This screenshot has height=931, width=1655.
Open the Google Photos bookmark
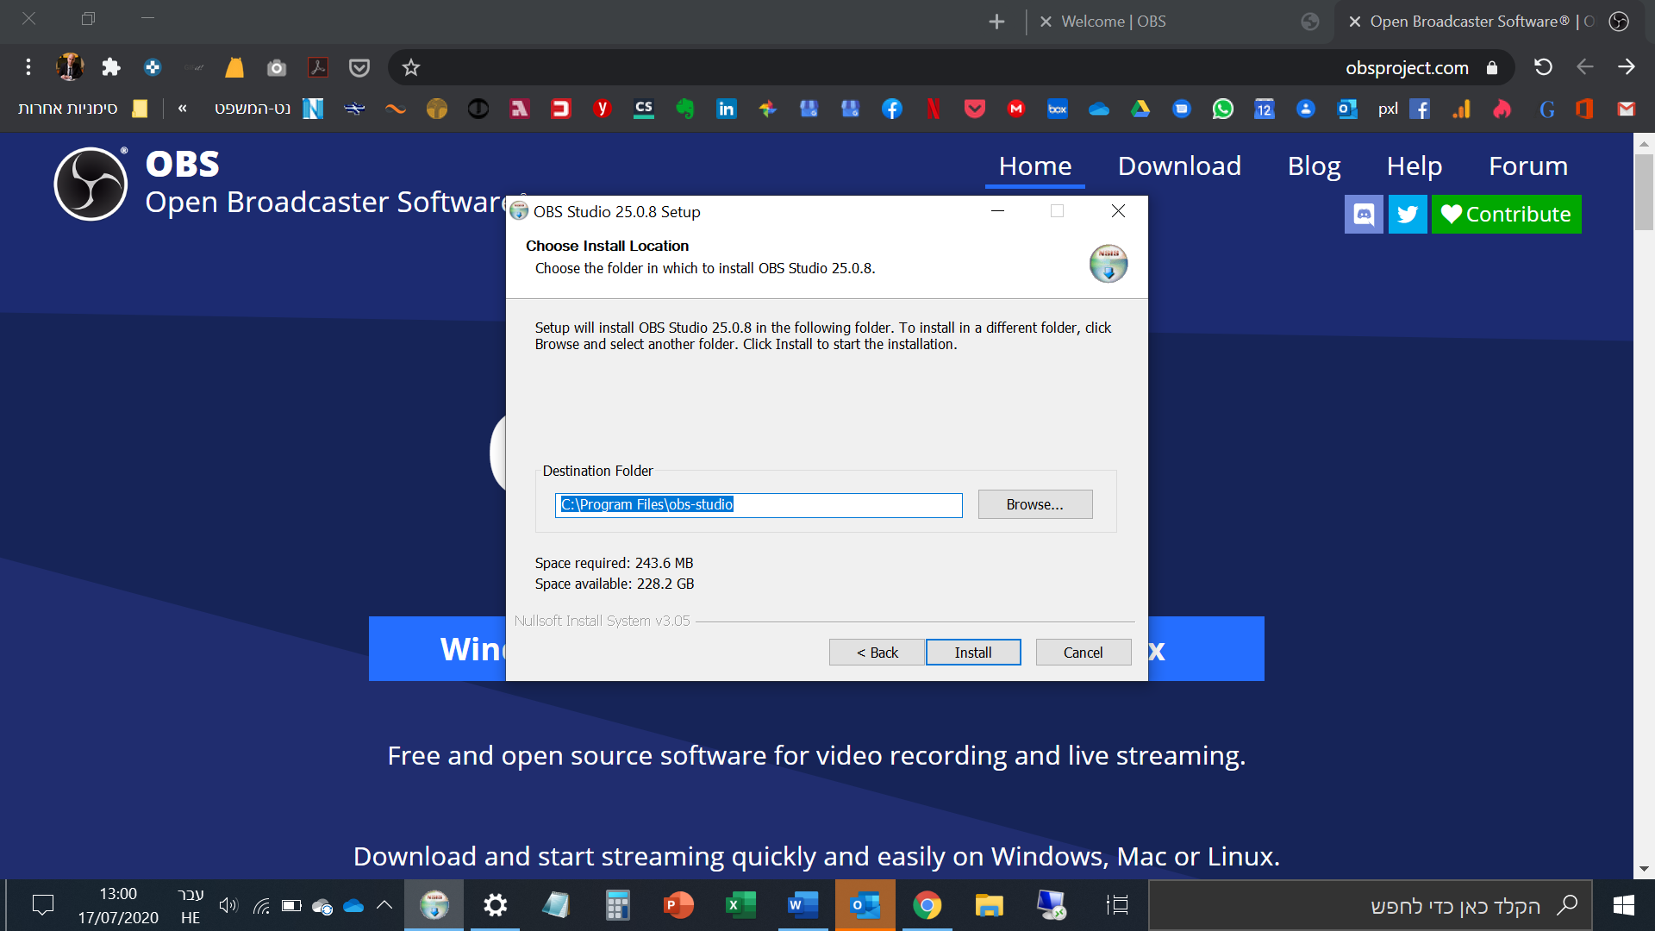click(x=768, y=109)
